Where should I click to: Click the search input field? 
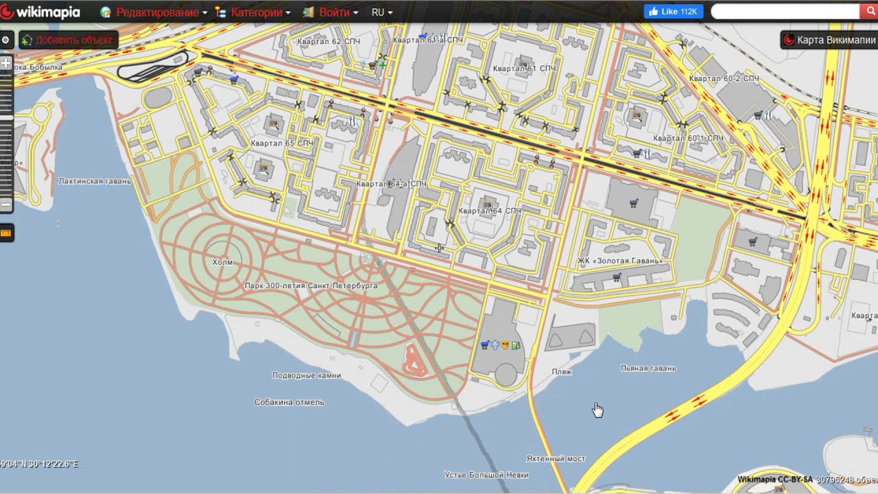tap(785, 12)
